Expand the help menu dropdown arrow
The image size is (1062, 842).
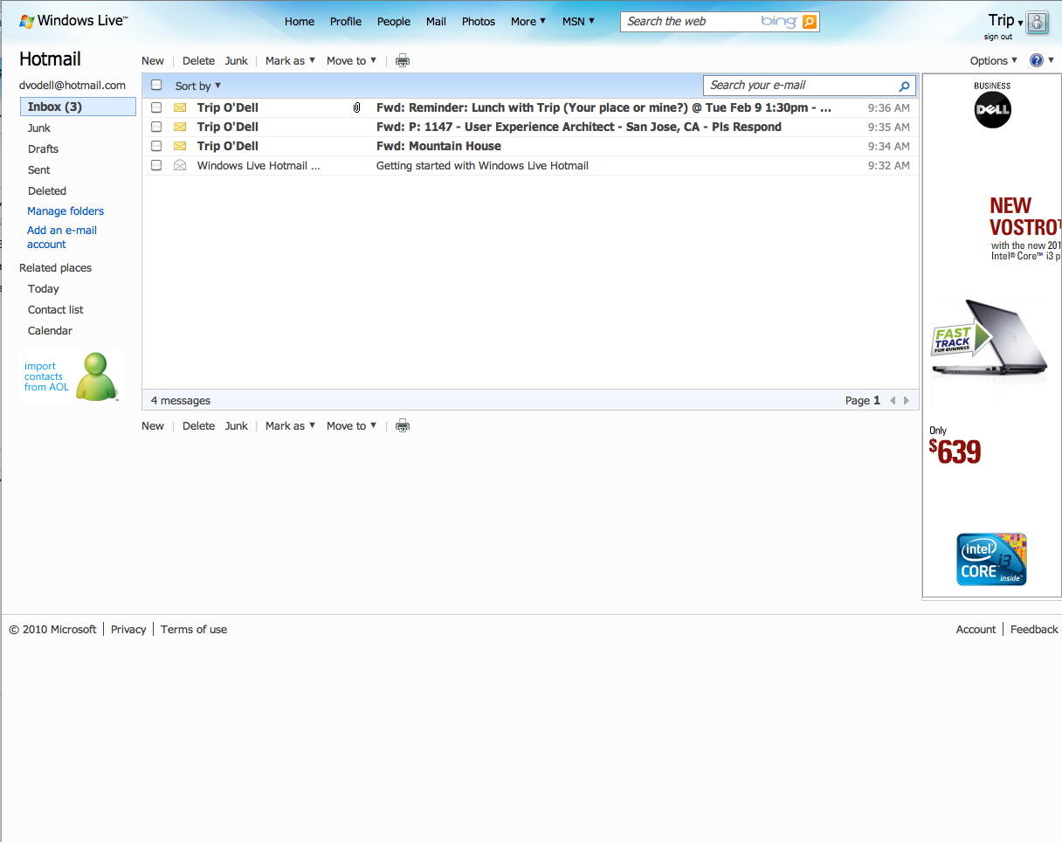tap(1052, 60)
